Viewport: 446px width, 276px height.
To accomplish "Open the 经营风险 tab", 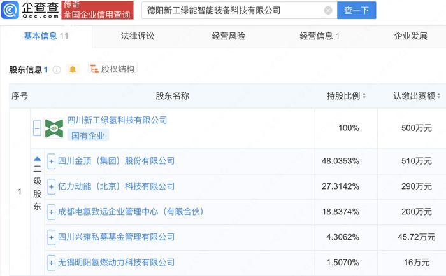I will [228, 36].
